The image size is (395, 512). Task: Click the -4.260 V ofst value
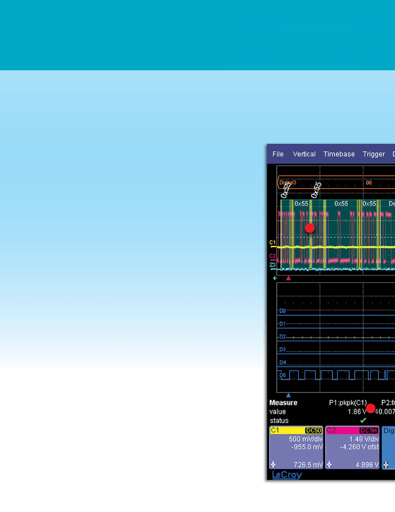click(x=360, y=447)
